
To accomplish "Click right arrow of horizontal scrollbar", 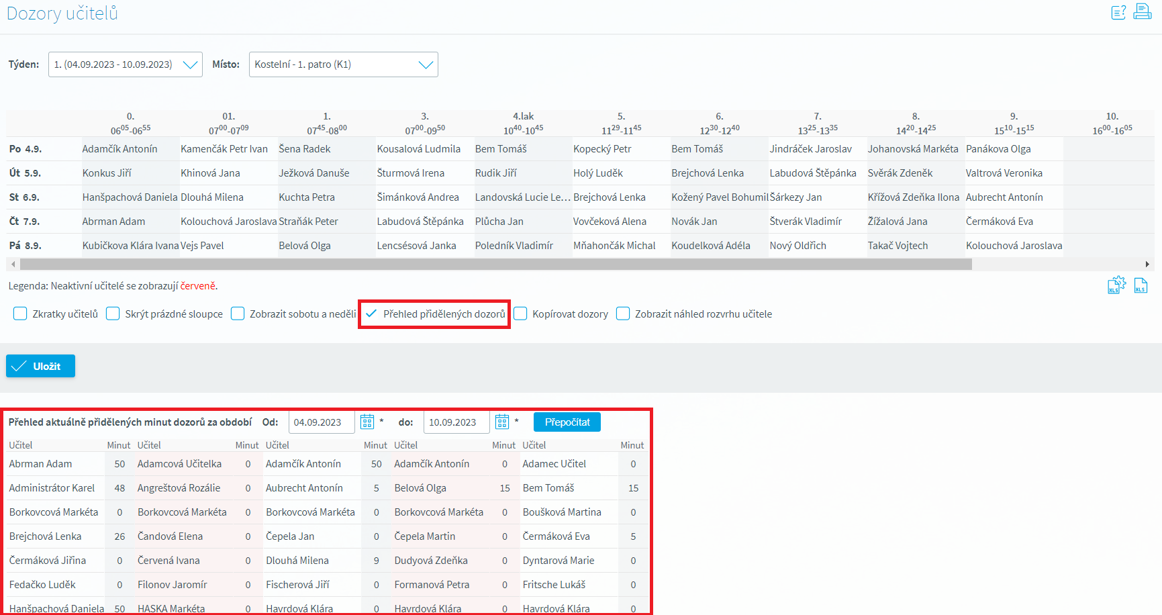I will [x=1147, y=265].
